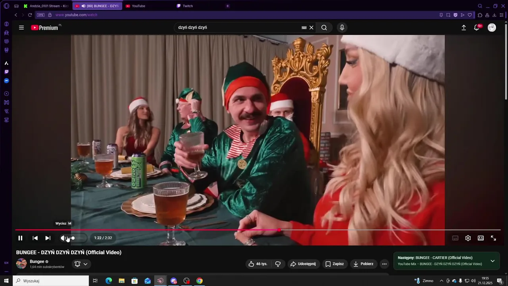Open Chrome from the taskbar
Image resolution: width=508 pixels, height=286 pixels.
pos(200,281)
